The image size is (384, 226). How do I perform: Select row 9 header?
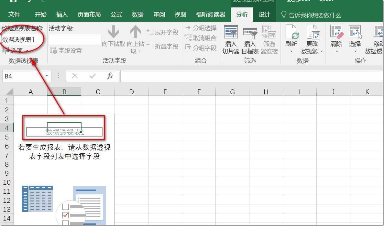(7, 173)
